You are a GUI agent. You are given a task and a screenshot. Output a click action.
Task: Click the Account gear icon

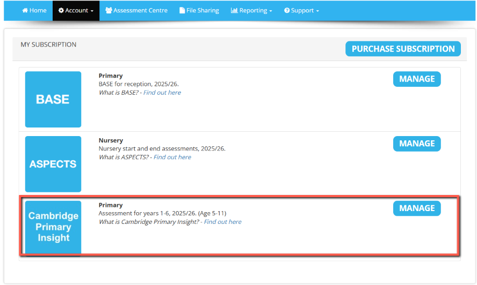[x=61, y=11]
